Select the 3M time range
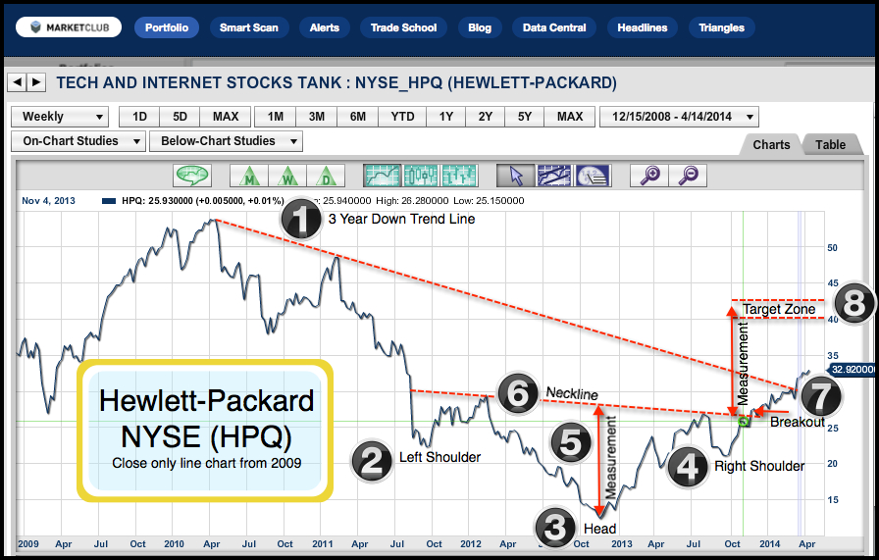Image resolution: width=879 pixels, height=560 pixels. [317, 117]
